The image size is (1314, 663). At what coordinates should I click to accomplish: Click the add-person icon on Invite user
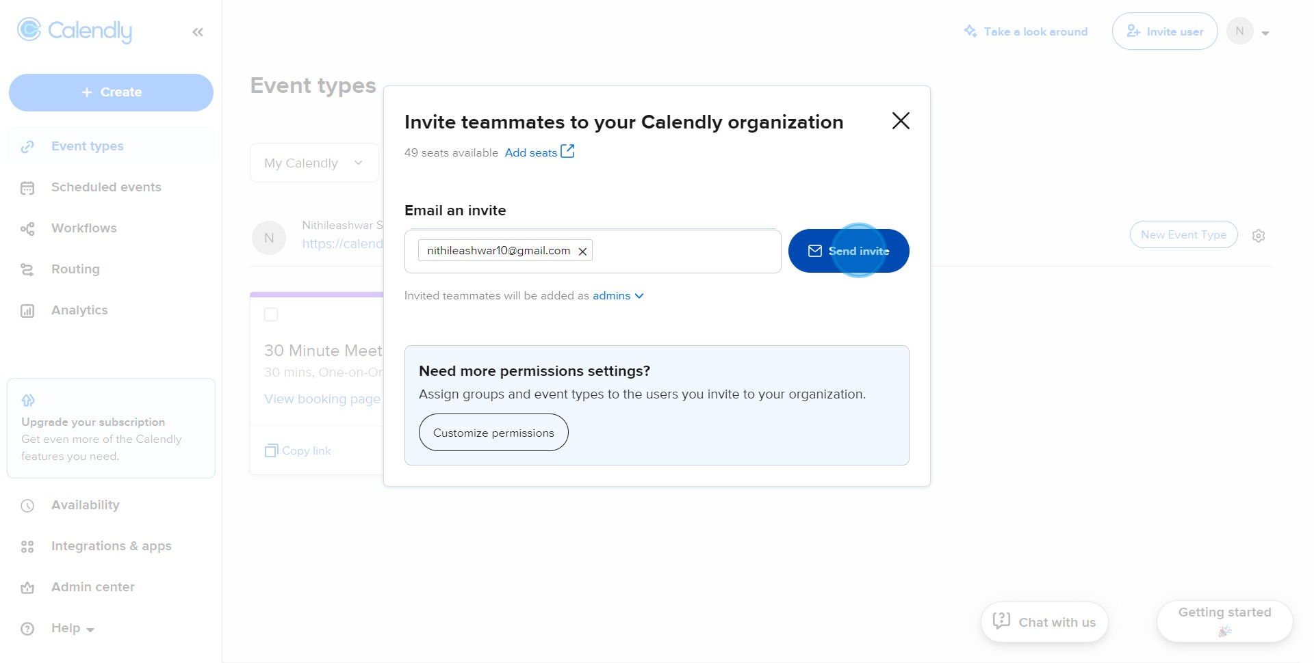click(1133, 31)
